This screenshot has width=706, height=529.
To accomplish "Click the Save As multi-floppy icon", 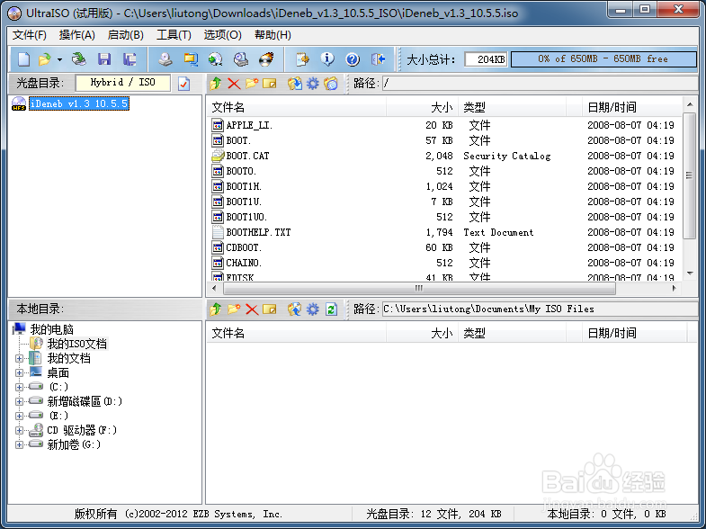I will (x=130, y=59).
